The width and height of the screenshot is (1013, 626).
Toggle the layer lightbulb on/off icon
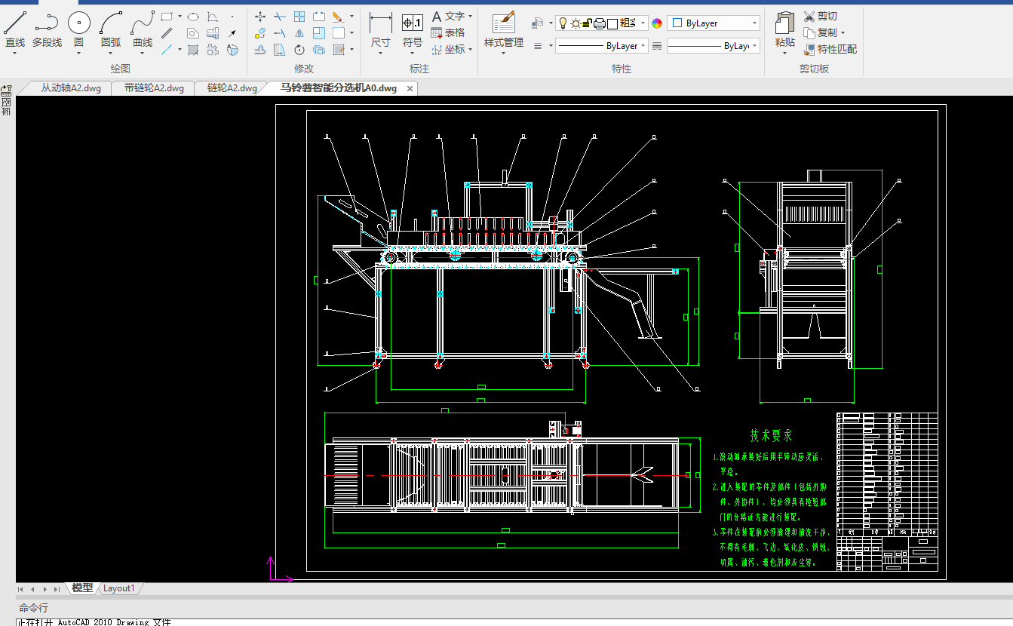coord(563,23)
